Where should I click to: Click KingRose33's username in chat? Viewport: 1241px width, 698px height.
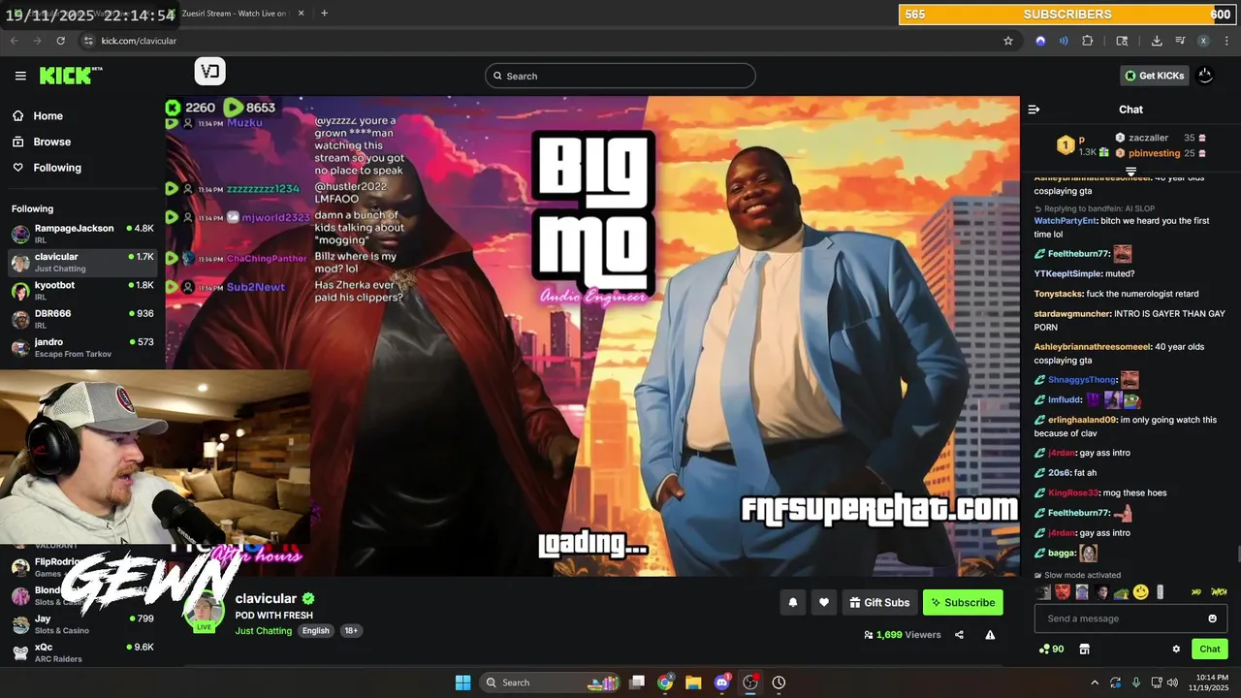(x=1073, y=492)
